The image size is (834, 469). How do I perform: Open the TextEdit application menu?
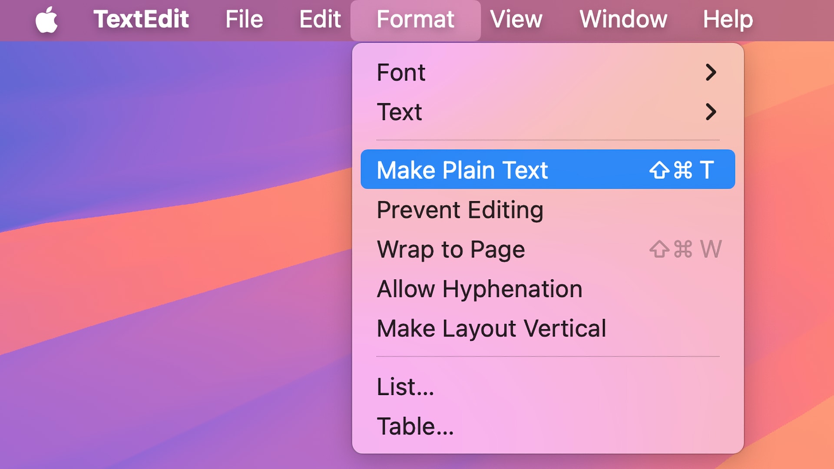[x=141, y=20]
